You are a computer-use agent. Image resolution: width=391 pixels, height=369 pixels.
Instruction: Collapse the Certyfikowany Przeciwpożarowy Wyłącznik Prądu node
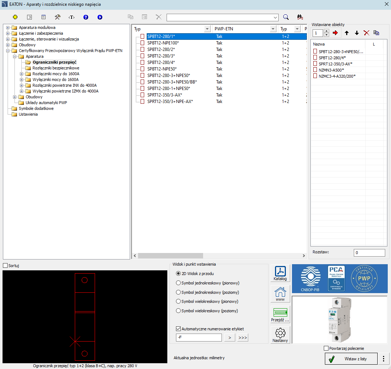[x=8, y=51]
